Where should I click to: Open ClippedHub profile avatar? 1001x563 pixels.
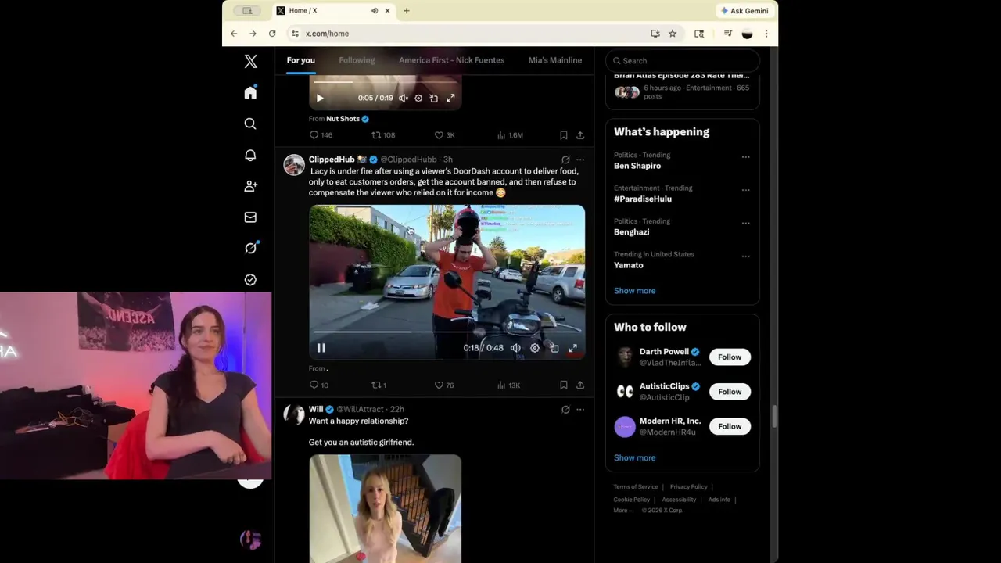pyautogui.click(x=294, y=165)
